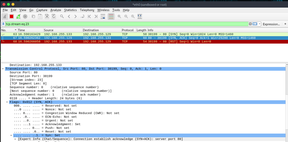The image size is (288, 142).
Task: Open the filter history dropdown arrow
Action: (x=260, y=24)
